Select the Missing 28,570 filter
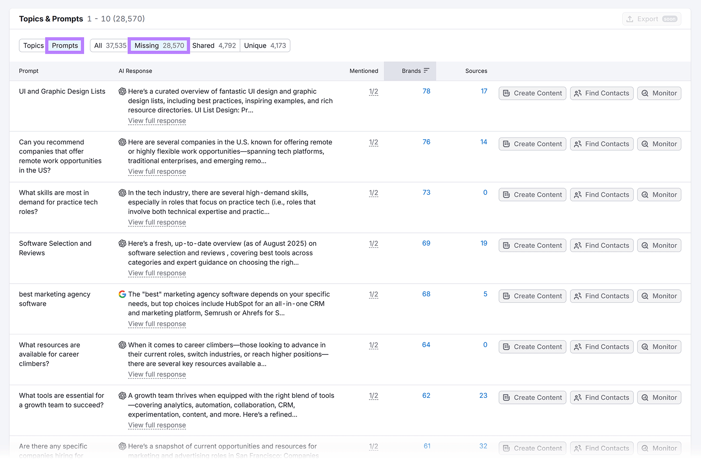This screenshot has width=701, height=463. (x=159, y=45)
